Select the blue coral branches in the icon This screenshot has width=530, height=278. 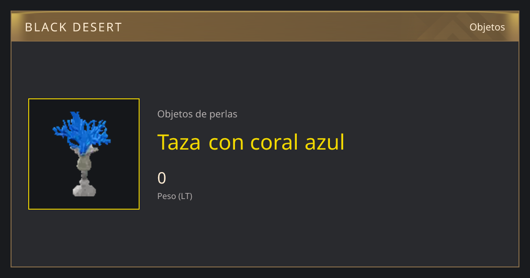click(82, 131)
